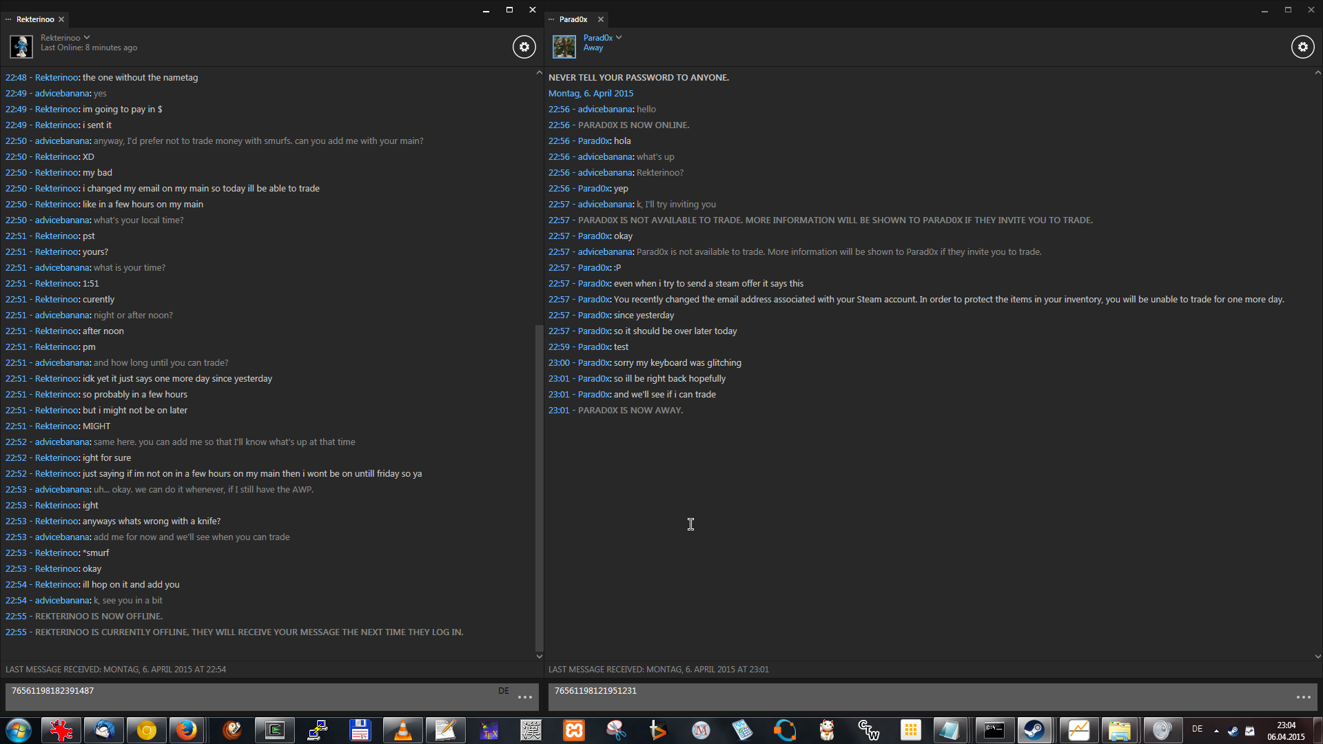
Task: Open the three-dots menu in the Parad0x message box
Action: point(1303,697)
